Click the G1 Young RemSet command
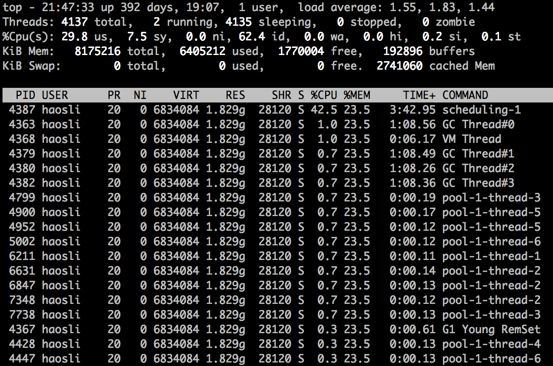 click(x=491, y=330)
